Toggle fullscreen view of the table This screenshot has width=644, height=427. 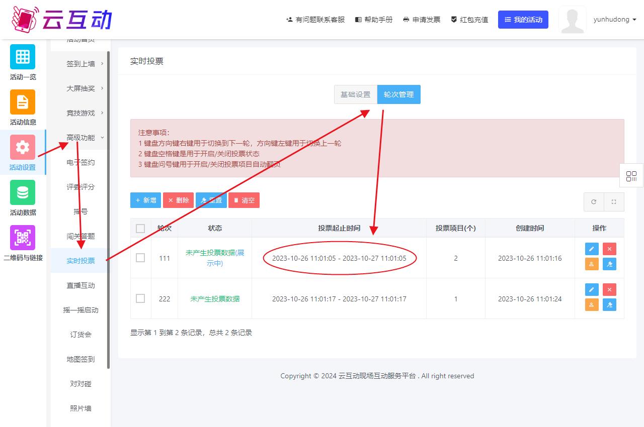tap(614, 202)
